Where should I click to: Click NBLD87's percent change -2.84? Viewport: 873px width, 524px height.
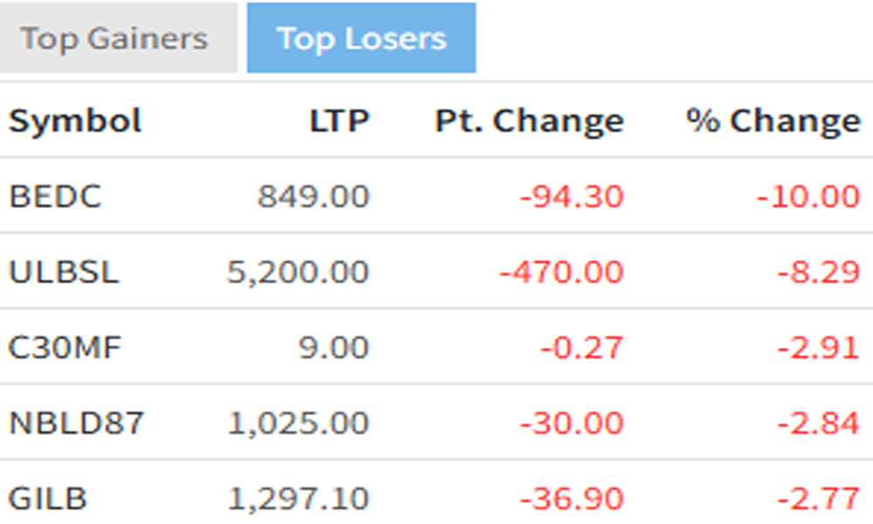(x=818, y=424)
